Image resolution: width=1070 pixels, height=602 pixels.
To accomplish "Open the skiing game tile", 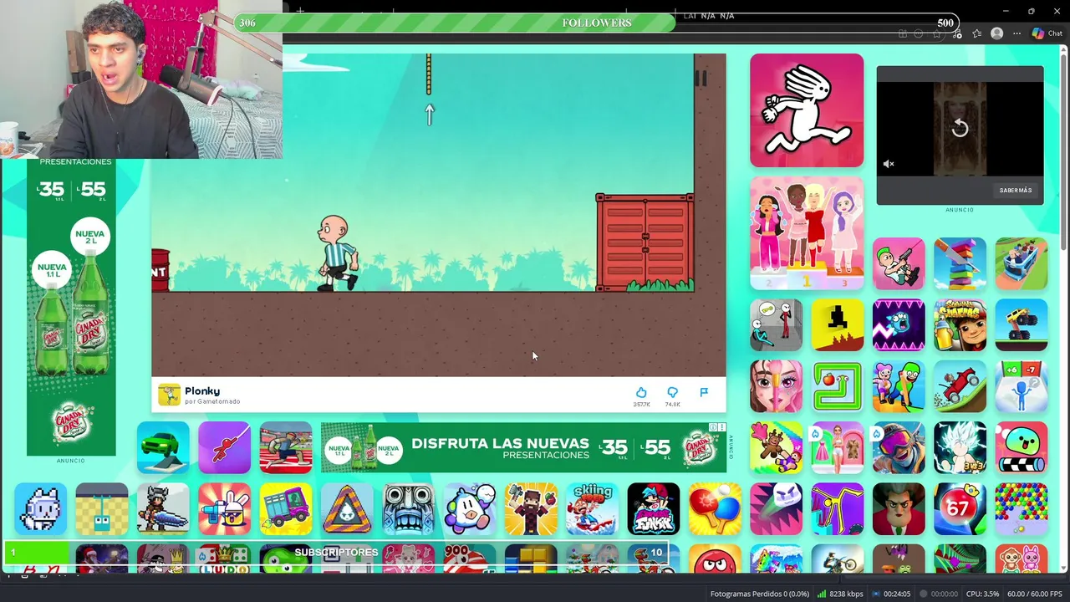I will pos(592,509).
